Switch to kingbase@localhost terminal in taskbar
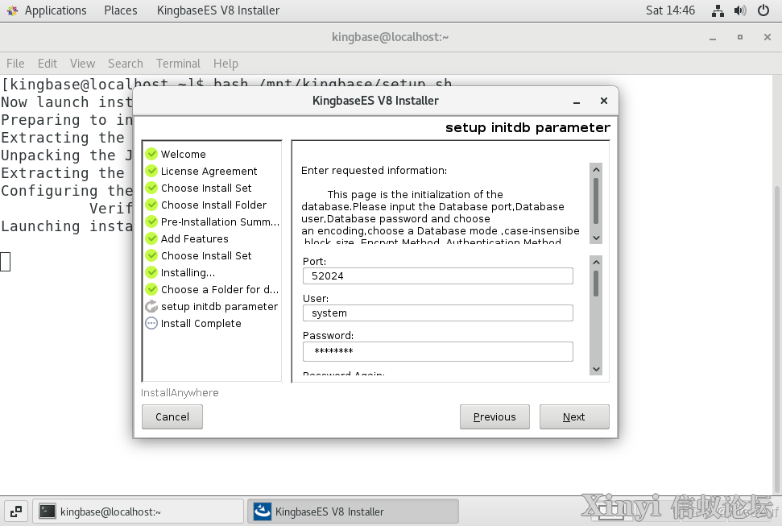 [x=139, y=512]
